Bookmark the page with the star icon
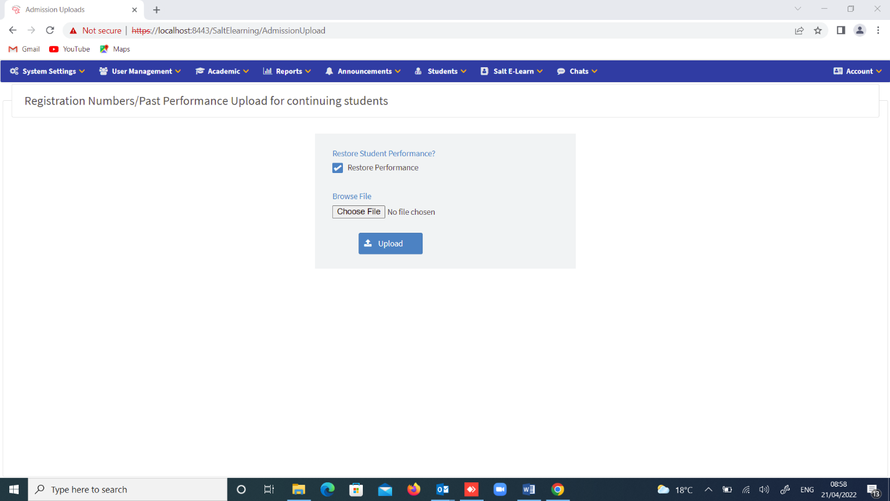The image size is (890, 501). (x=818, y=30)
